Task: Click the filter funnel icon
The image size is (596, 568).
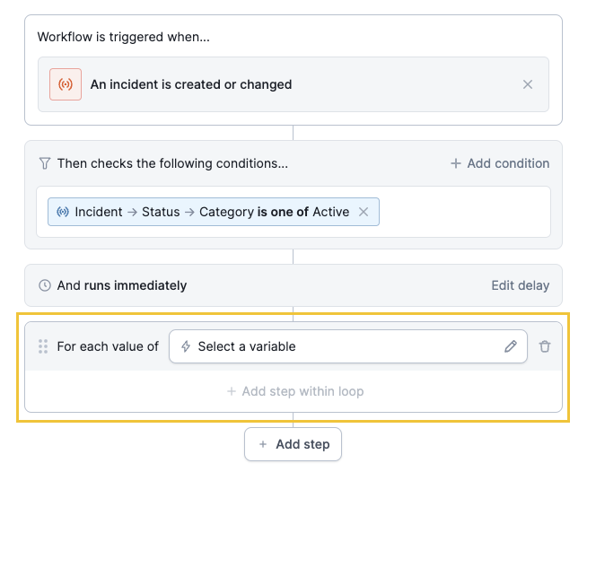Action: [45, 163]
